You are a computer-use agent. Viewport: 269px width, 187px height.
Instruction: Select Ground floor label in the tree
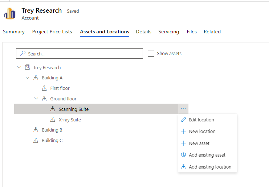click(63, 99)
